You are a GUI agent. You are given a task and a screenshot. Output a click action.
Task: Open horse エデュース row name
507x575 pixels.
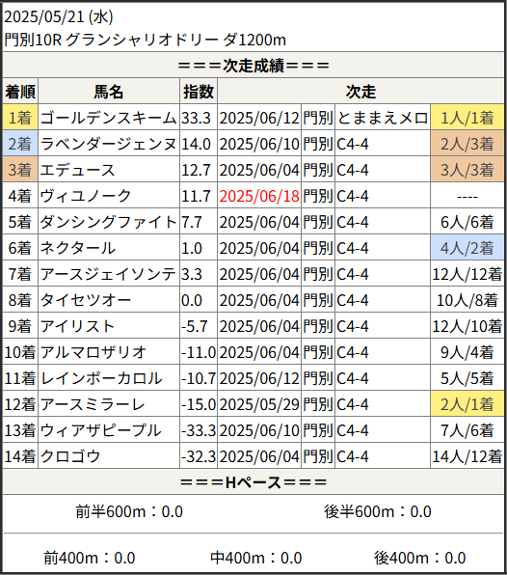[78, 170]
